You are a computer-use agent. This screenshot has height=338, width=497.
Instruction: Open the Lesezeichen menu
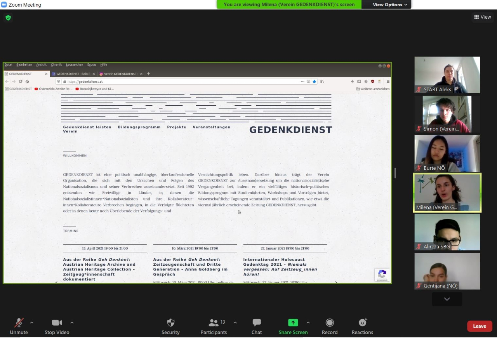(75, 65)
